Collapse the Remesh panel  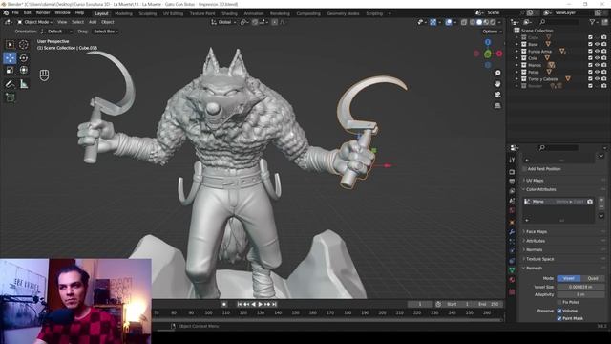tap(534, 269)
